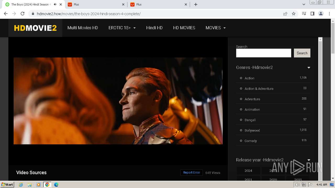This screenshot has height=188, width=335.
Task: Collapse the Release year -Hdmovie2 section
Action: click(309, 160)
